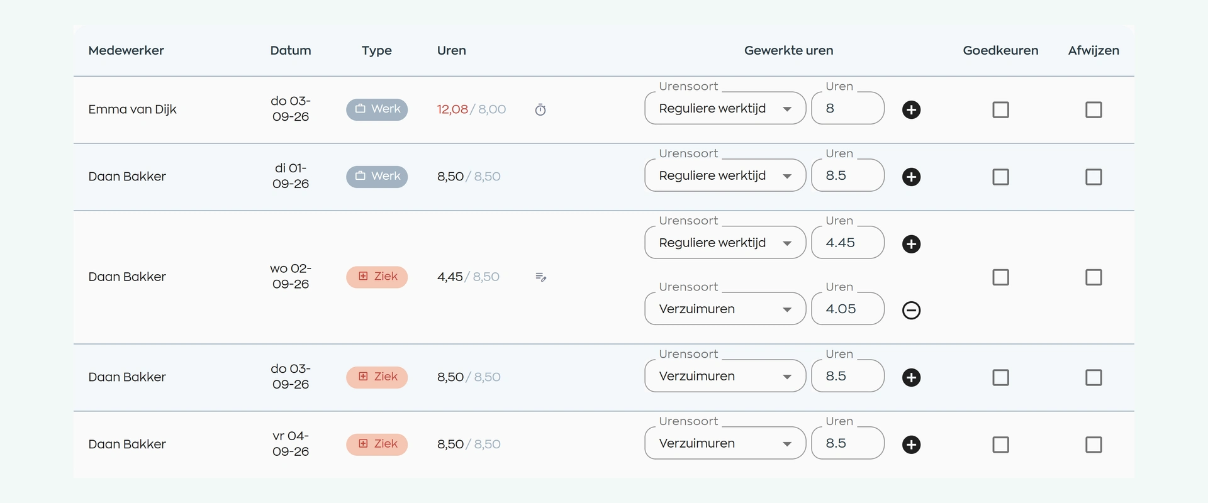Click the Ziek badge in the vr 04-09-26 row
Viewport: 1208px width, 503px height.
377,444
